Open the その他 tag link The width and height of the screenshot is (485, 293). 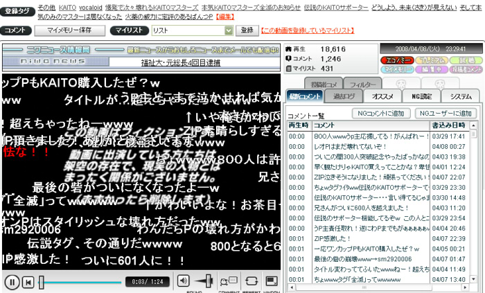[46, 8]
